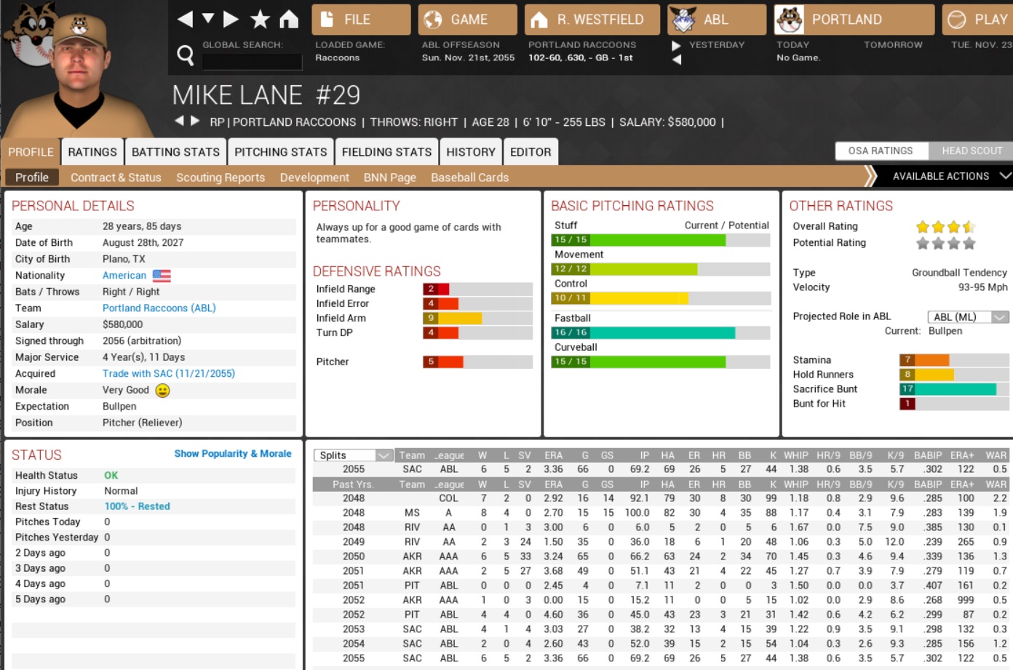Click the Stuff rating bar
Image resolution: width=1013 pixels, height=670 pixels.
(x=660, y=240)
